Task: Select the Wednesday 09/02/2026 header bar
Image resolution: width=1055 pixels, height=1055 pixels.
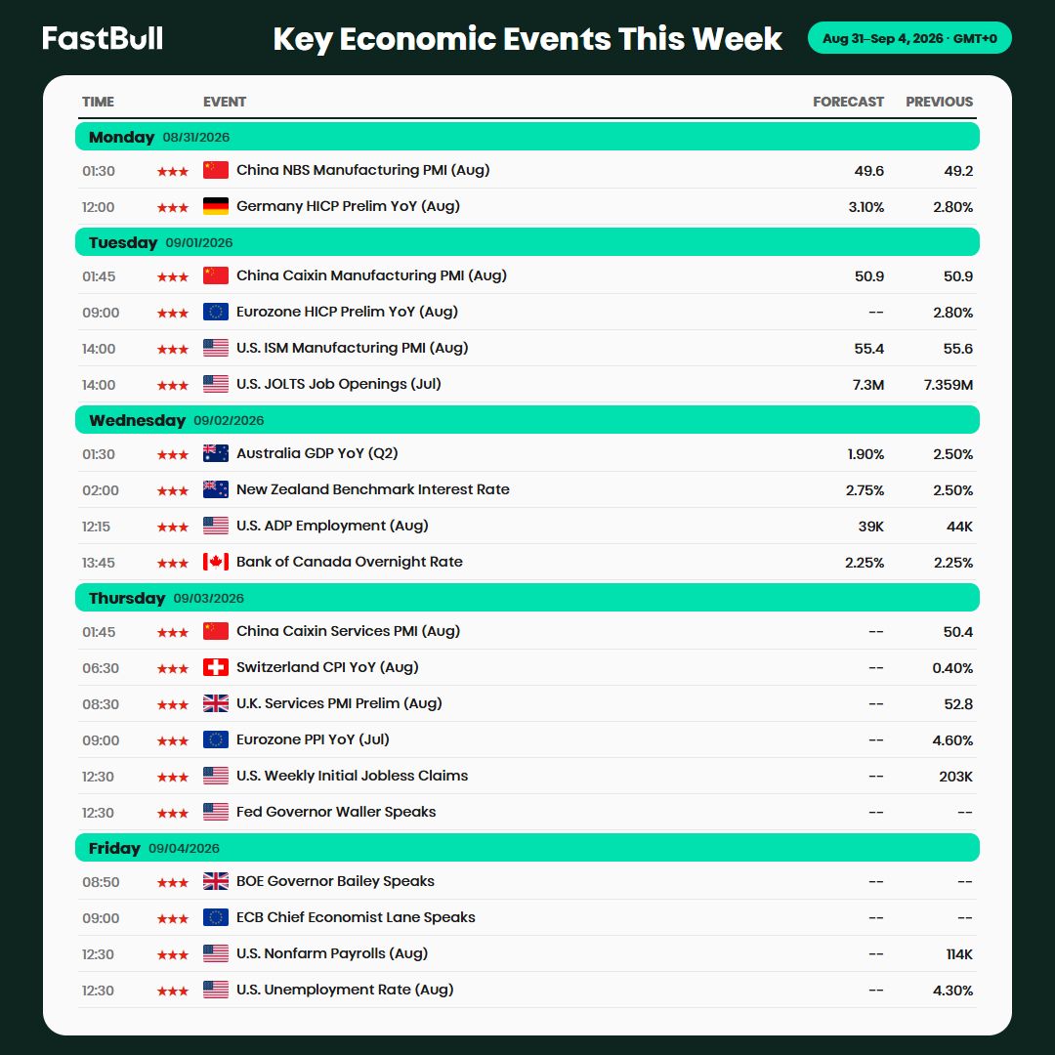Action: (x=527, y=420)
